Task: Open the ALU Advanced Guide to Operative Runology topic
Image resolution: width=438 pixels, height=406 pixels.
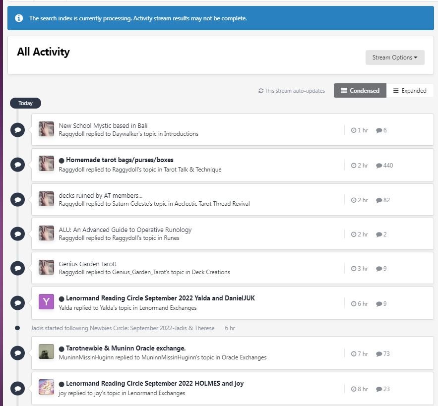Action: tap(125, 230)
